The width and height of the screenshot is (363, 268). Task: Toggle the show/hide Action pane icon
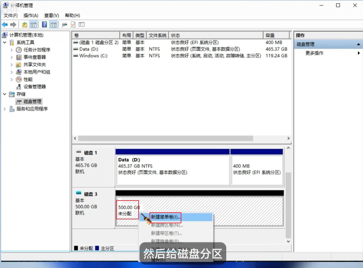tap(54, 25)
